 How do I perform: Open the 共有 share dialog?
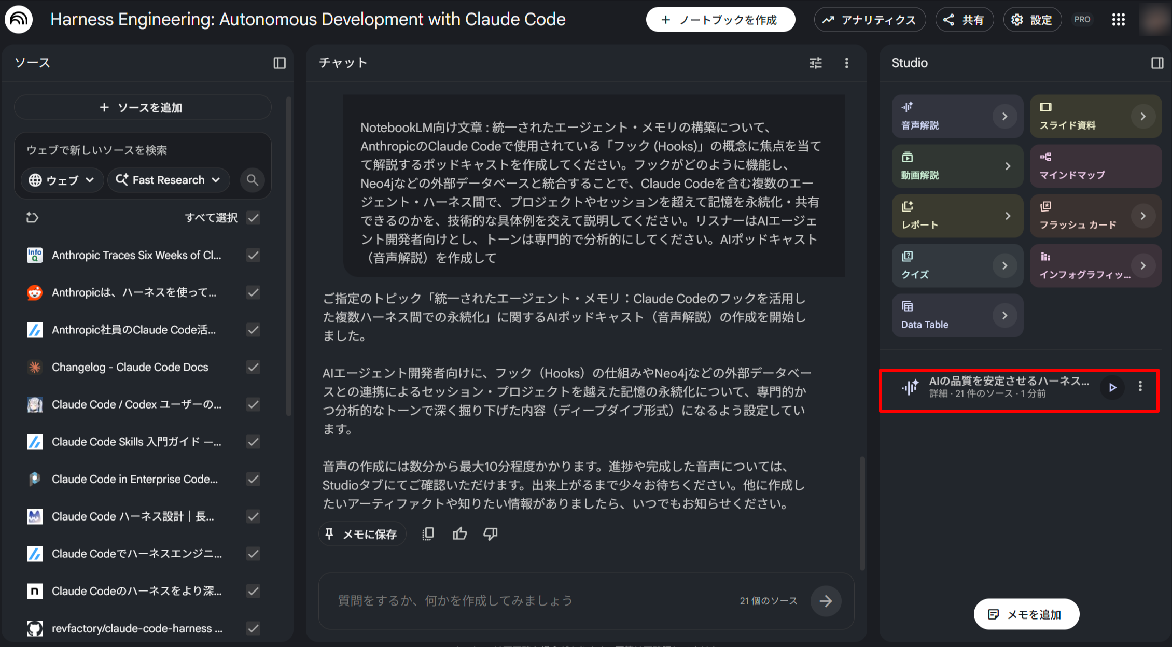pyautogui.click(x=964, y=20)
